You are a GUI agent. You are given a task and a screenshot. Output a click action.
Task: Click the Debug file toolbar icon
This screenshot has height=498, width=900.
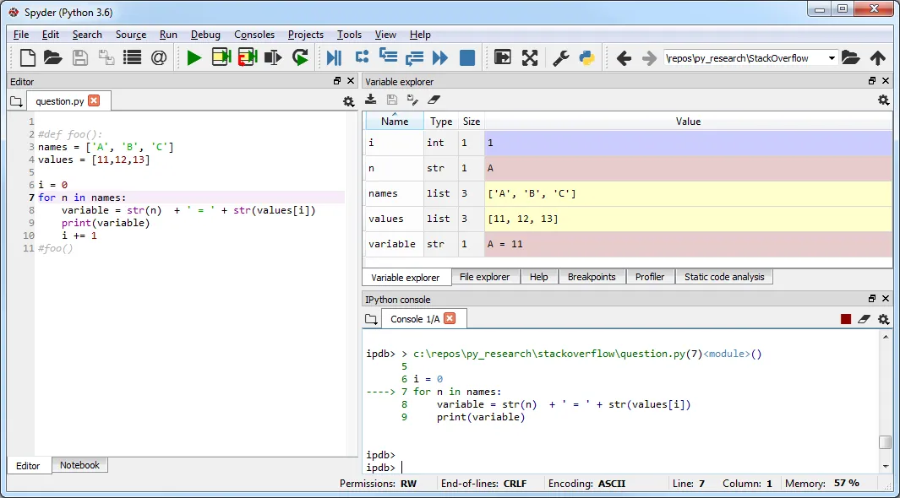335,57
